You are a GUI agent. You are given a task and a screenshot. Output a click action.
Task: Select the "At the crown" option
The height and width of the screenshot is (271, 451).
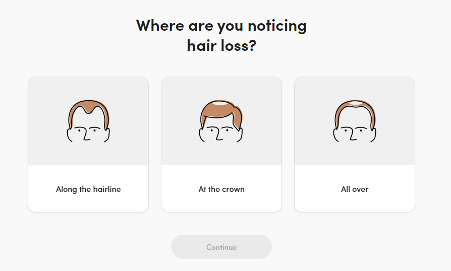click(x=221, y=189)
